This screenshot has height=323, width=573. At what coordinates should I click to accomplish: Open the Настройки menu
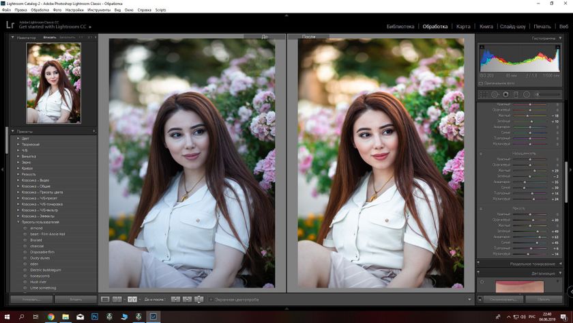click(x=74, y=10)
